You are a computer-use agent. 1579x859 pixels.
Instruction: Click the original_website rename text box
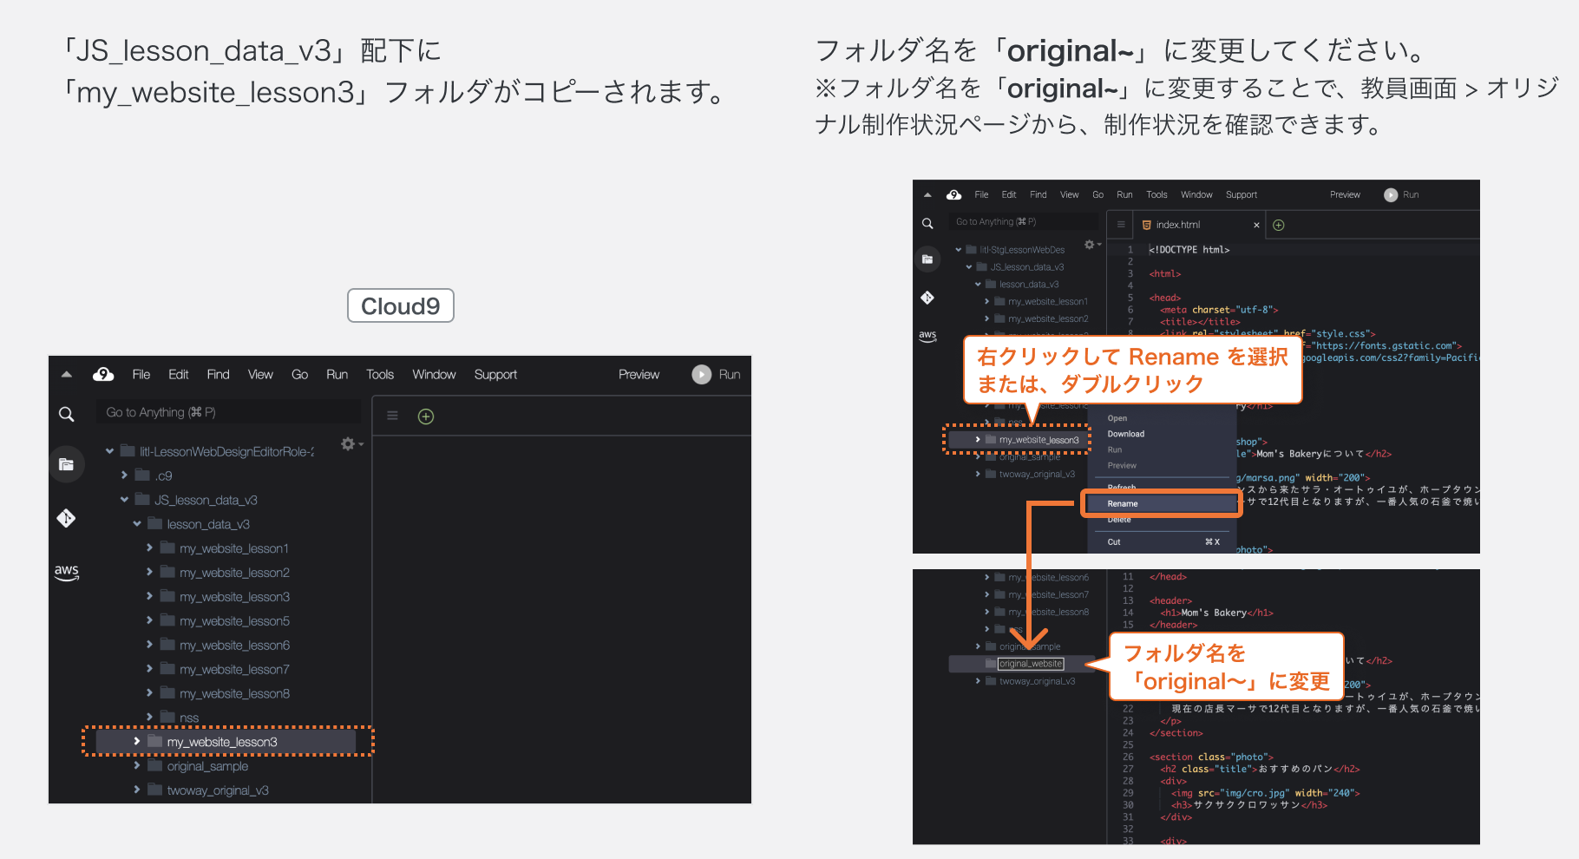[1031, 664]
